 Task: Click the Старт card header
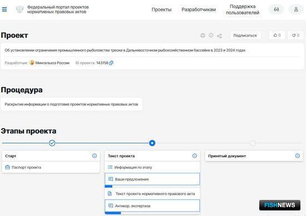pyautogui.click(x=51, y=156)
